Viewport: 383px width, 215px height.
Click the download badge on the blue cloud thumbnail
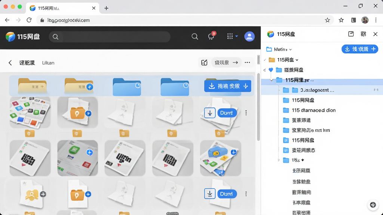(x=234, y=152)
